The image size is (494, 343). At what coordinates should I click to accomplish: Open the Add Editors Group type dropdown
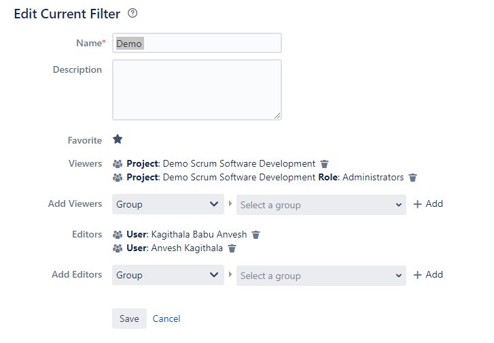click(x=168, y=275)
